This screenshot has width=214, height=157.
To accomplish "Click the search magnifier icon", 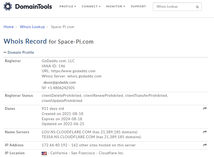I will click(197, 7).
